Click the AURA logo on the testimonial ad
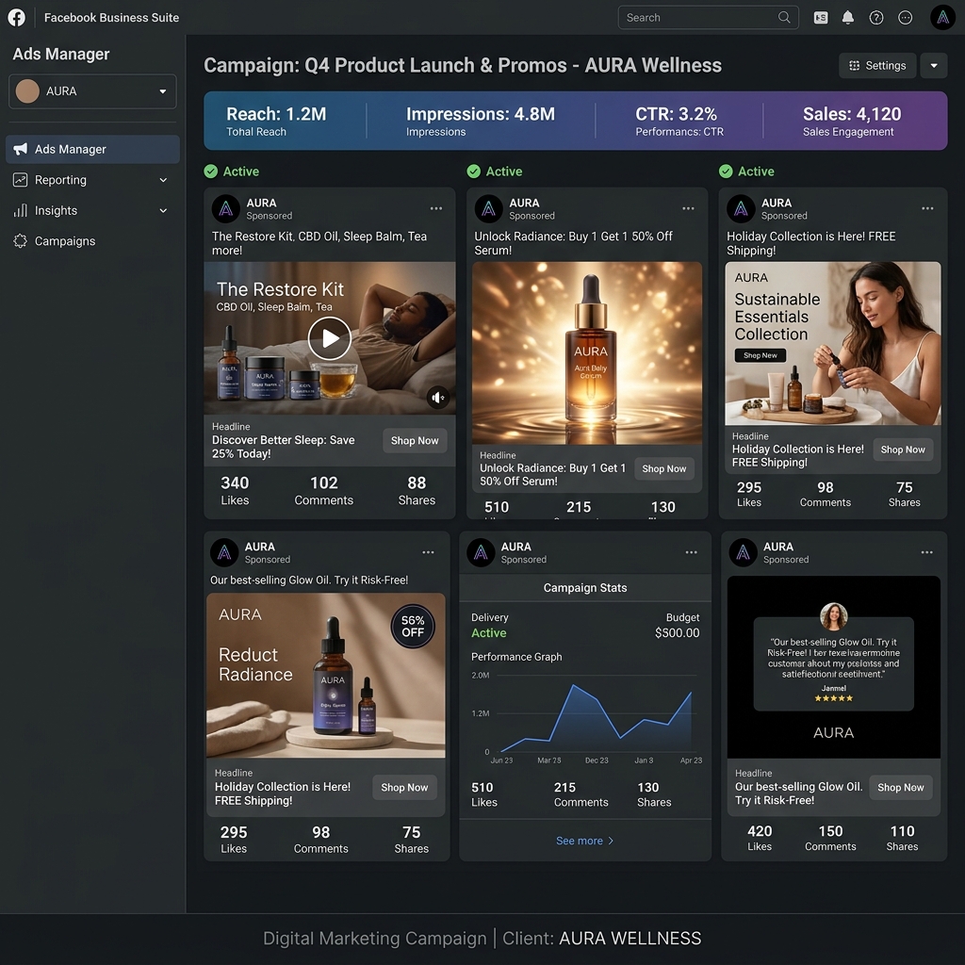The image size is (965, 965). (x=743, y=552)
